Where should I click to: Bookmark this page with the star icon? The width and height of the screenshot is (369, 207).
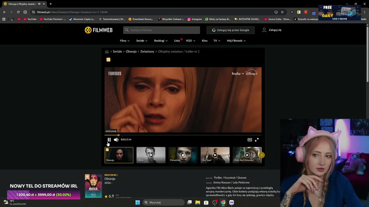point(282,12)
